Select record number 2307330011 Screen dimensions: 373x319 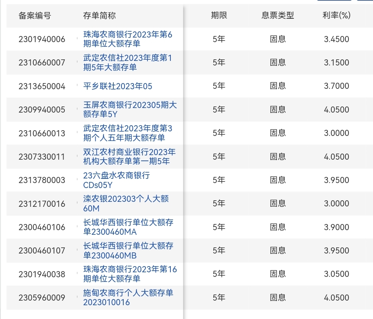[42, 157]
